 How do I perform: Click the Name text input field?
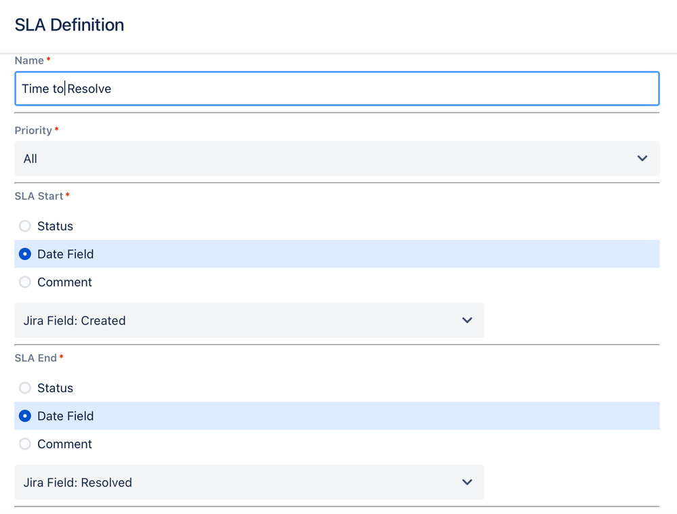pyautogui.click(x=337, y=89)
